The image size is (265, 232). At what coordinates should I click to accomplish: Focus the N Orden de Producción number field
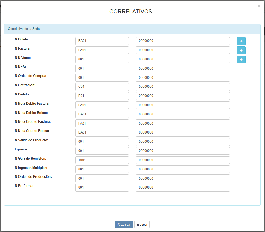pyautogui.click(x=183, y=178)
